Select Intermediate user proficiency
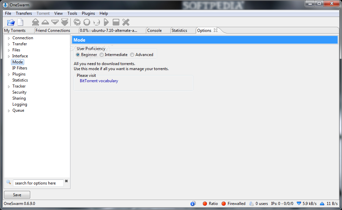This screenshot has height=210, width=342. (101, 55)
